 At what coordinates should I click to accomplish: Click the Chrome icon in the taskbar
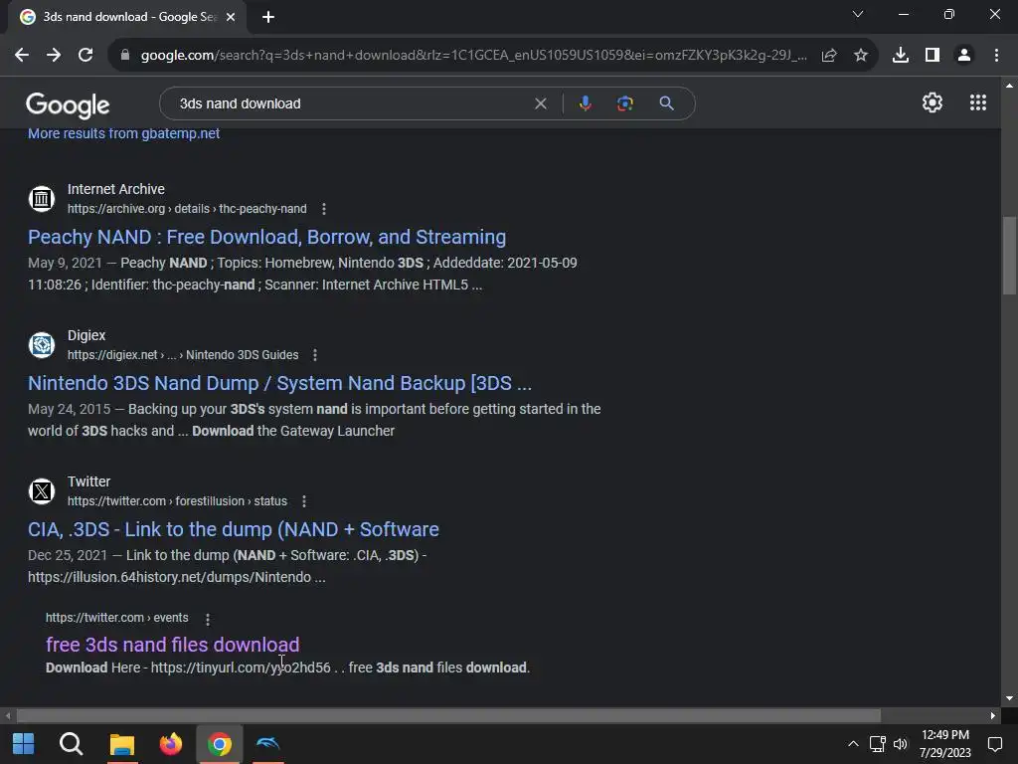220,744
